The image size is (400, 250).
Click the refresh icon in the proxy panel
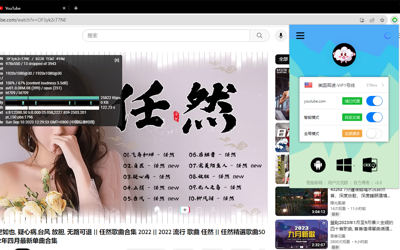click(387, 35)
